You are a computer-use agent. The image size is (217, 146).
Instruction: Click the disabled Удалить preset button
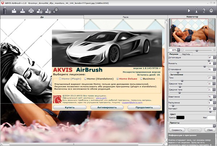click(195, 130)
